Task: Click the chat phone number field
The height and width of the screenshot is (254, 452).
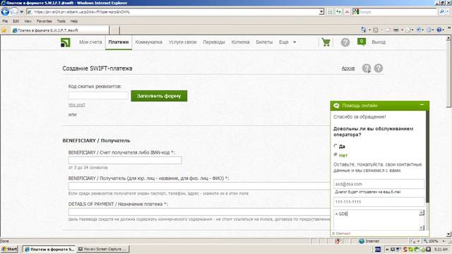Action: click(x=379, y=202)
